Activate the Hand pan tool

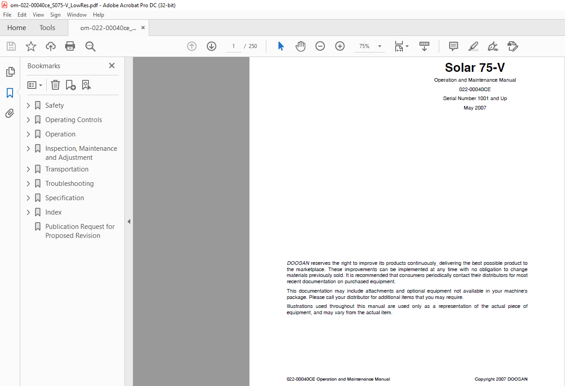pos(300,46)
